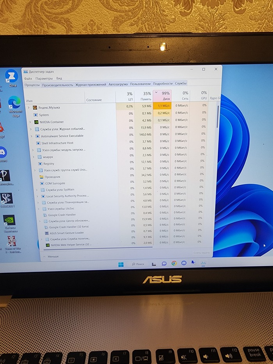273x364 pixels.
Task: Expand Local Security Authority Process row
Action: click(37, 196)
